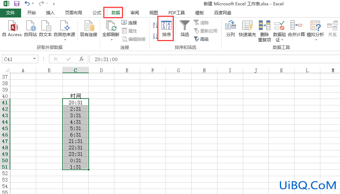Sort ascending with the A-Z icon
The height and width of the screenshot is (194, 340).
[x=155, y=25]
